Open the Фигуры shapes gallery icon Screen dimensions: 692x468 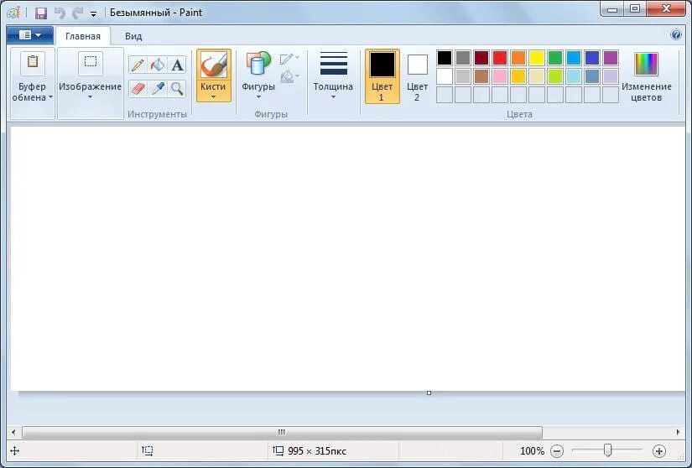pos(258,64)
